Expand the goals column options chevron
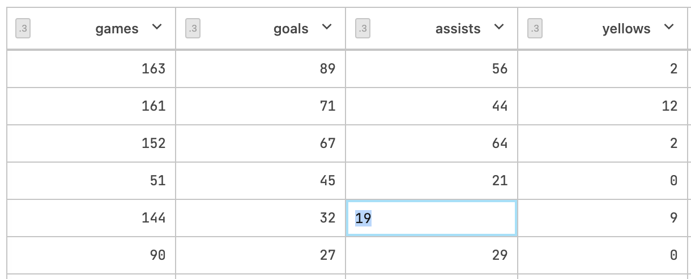 [327, 27]
